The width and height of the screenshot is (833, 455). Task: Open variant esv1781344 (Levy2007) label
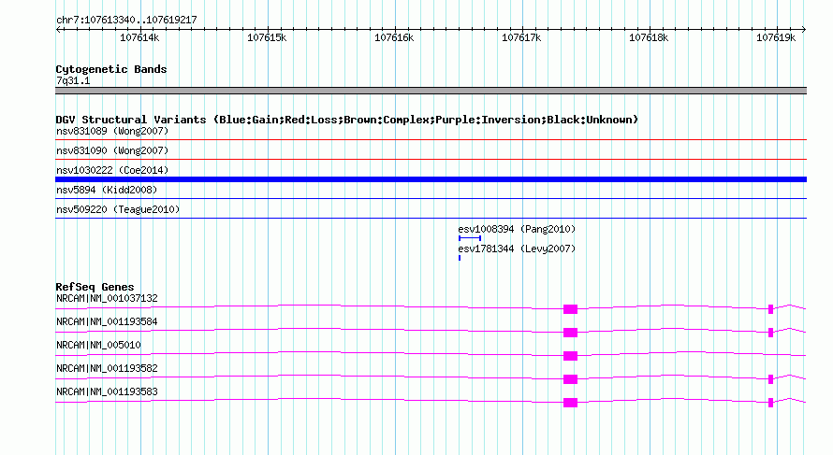(x=517, y=249)
